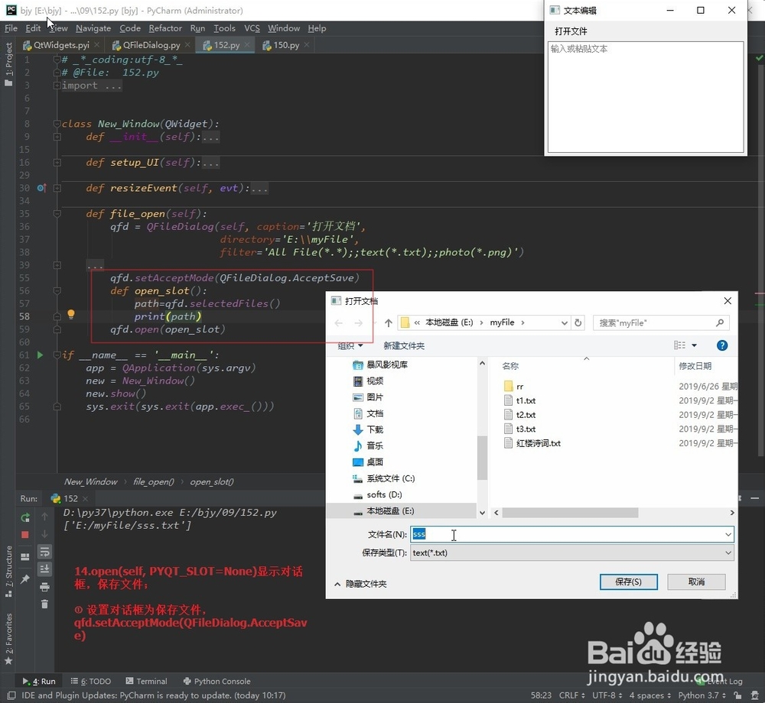
Task: Click the down-arrow icon in the Run panel
Action: click(44, 534)
